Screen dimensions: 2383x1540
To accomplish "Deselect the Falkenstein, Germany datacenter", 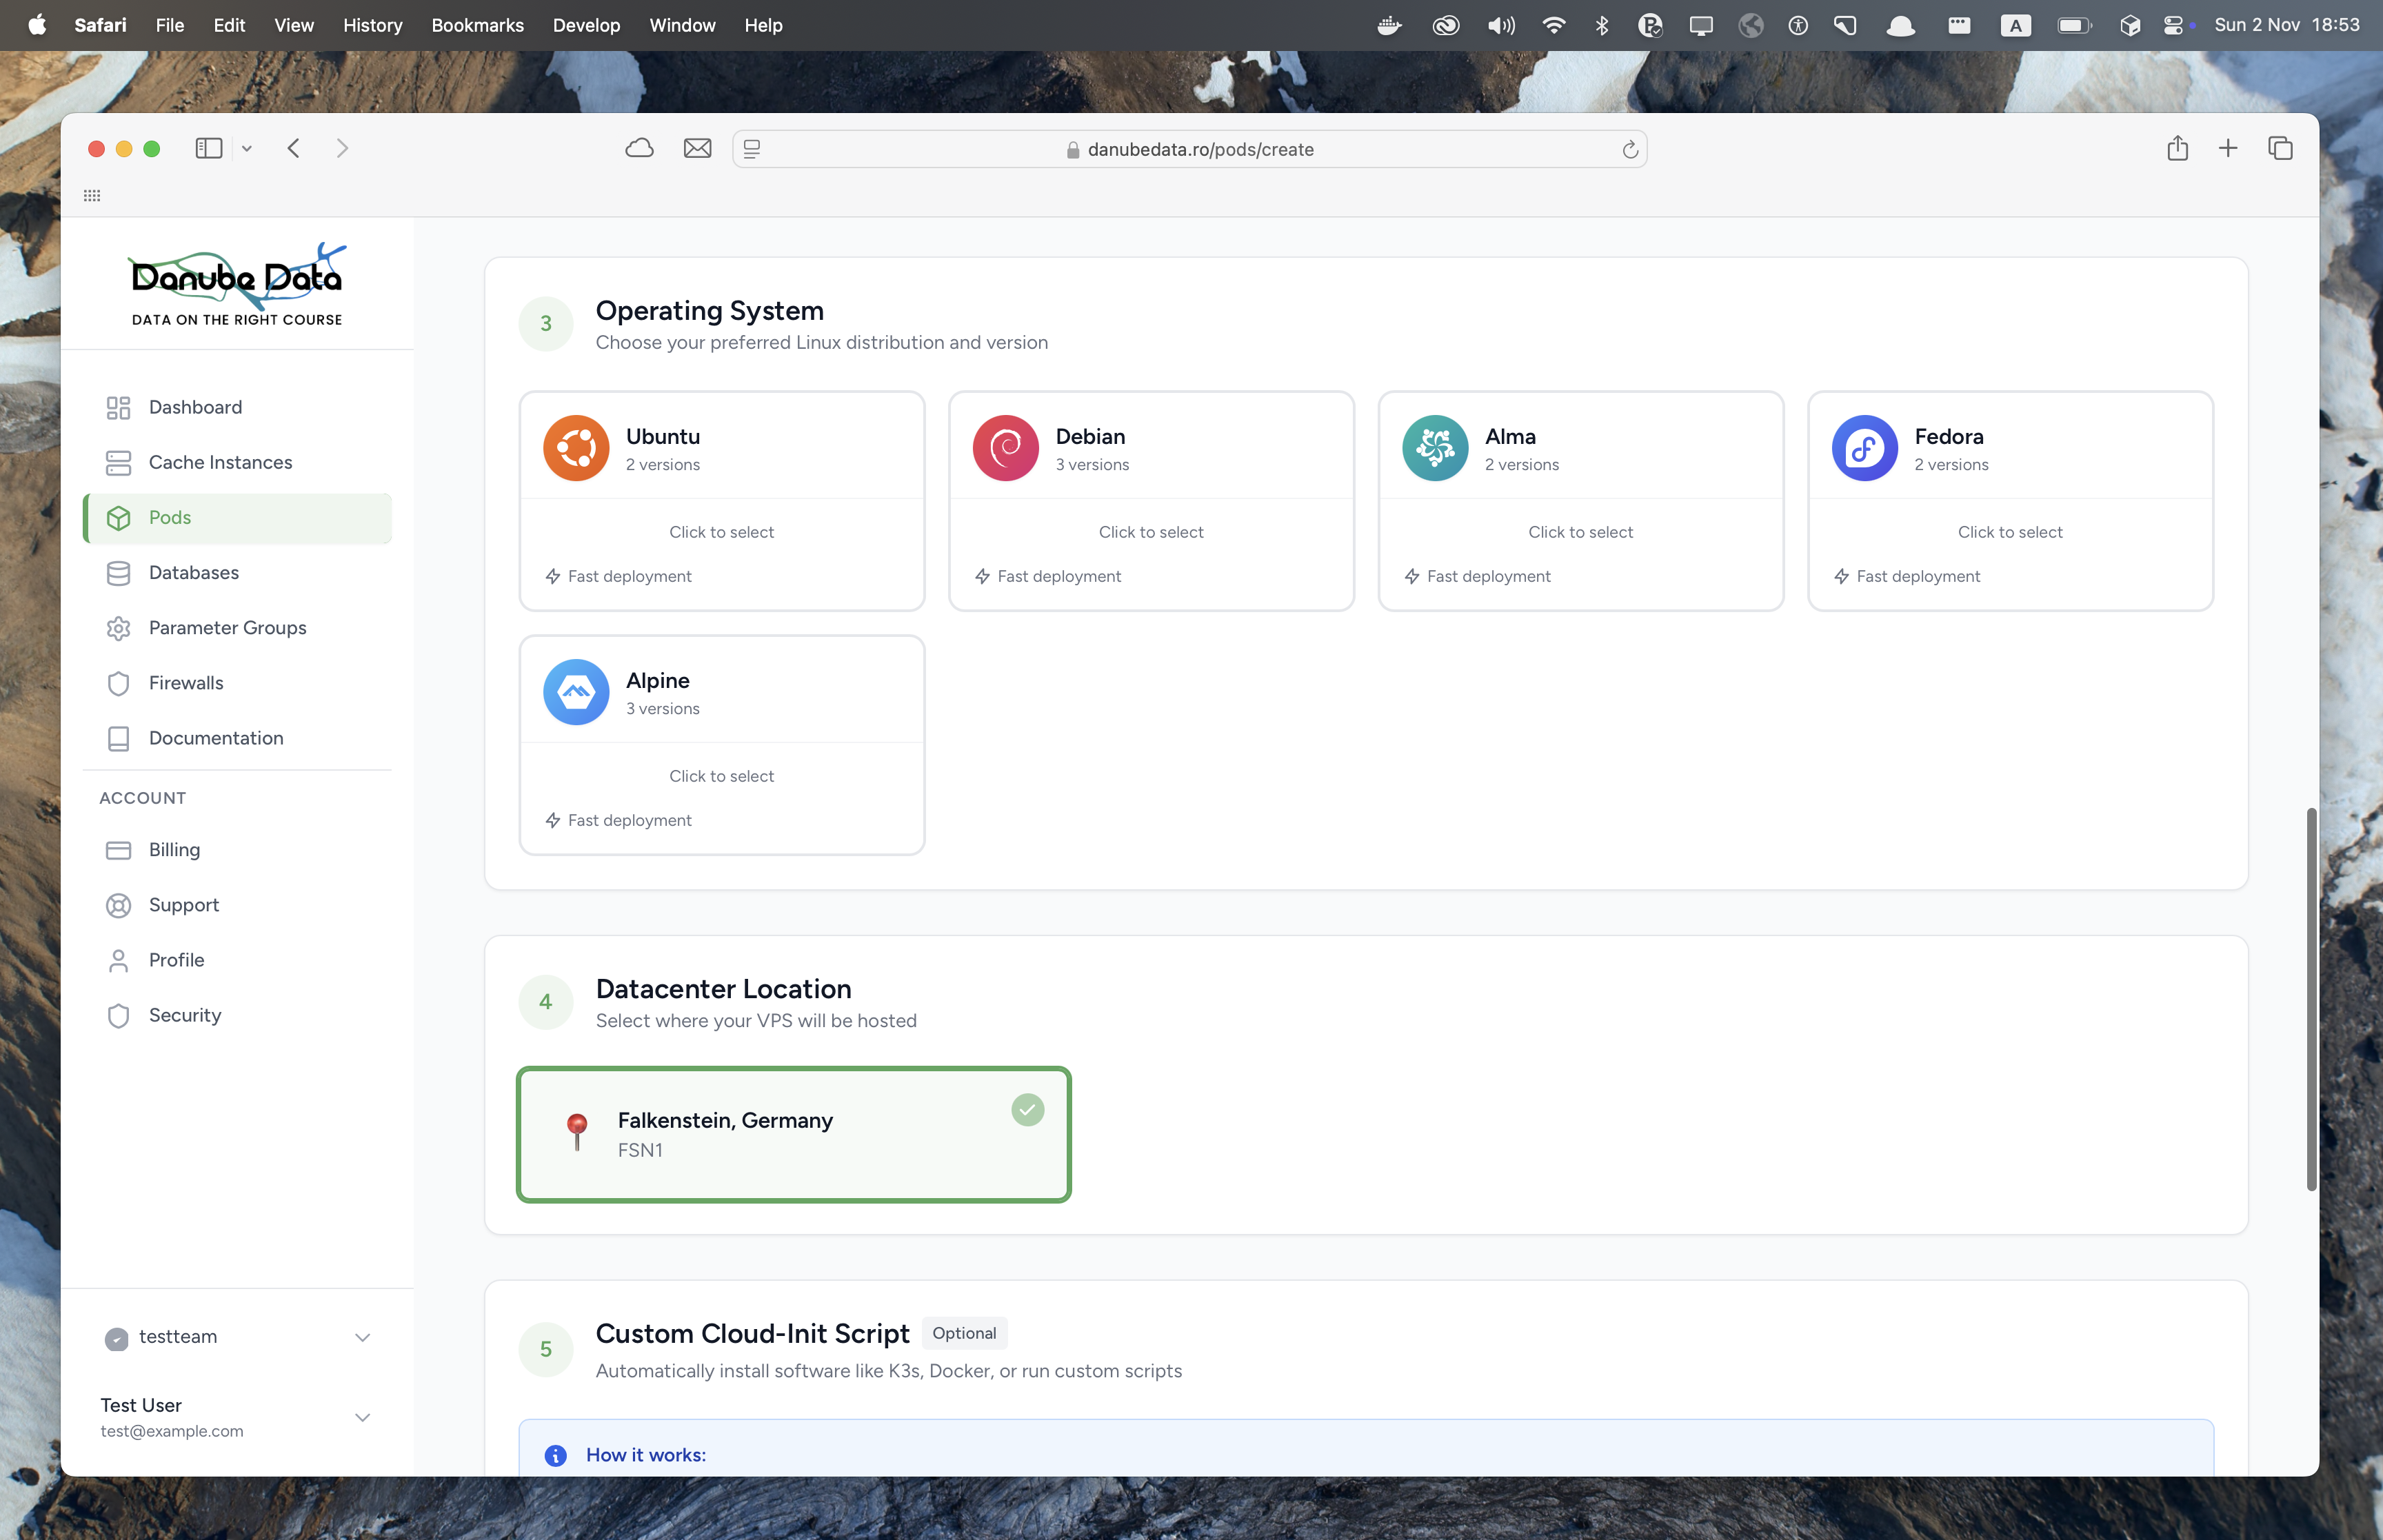I will coord(793,1134).
